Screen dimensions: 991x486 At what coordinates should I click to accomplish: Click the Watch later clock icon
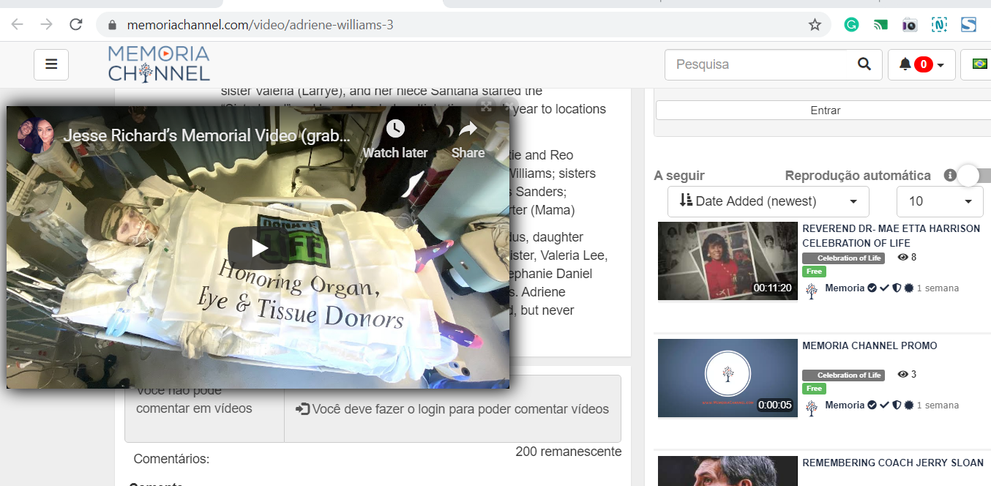point(395,129)
